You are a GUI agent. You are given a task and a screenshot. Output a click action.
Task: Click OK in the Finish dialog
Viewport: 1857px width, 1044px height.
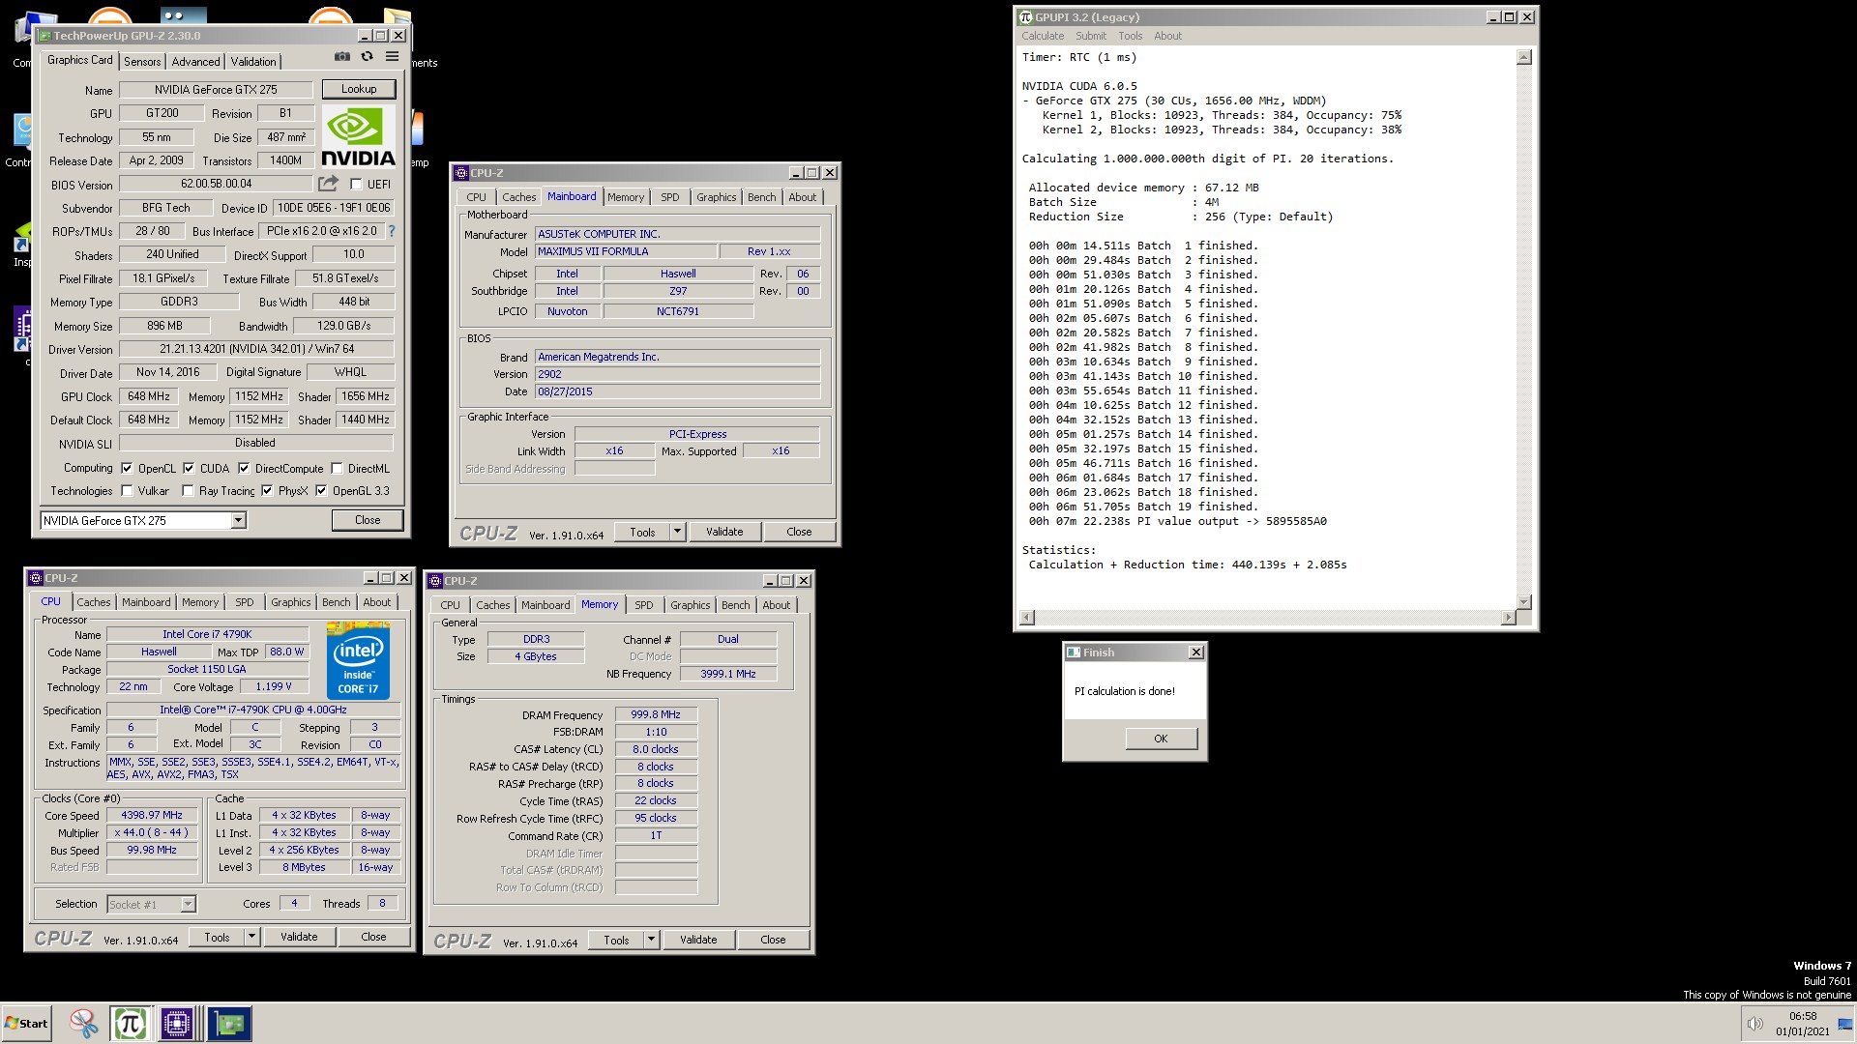click(x=1161, y=739)
